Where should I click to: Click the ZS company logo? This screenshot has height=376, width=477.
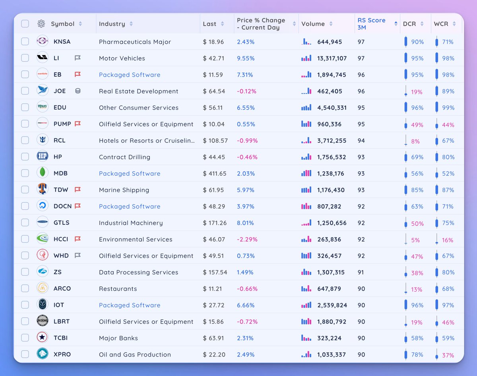(x=43, y=272)
